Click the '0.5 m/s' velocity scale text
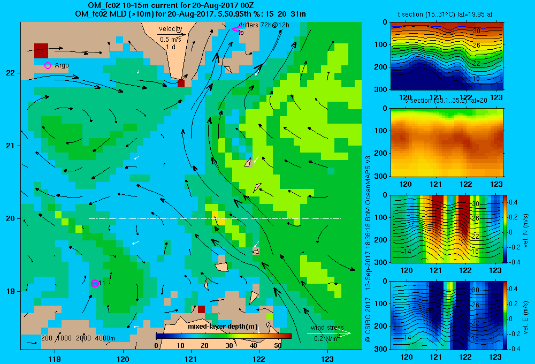Screen dimensions: 535x364 (171, 40)
